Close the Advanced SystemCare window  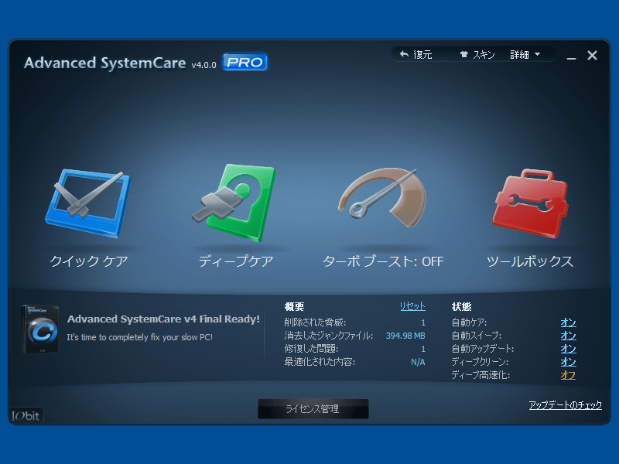[x=592, y=55]
